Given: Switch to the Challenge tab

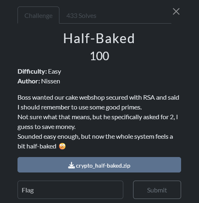Looking at the screenshot, I should [x=38, y=15].
